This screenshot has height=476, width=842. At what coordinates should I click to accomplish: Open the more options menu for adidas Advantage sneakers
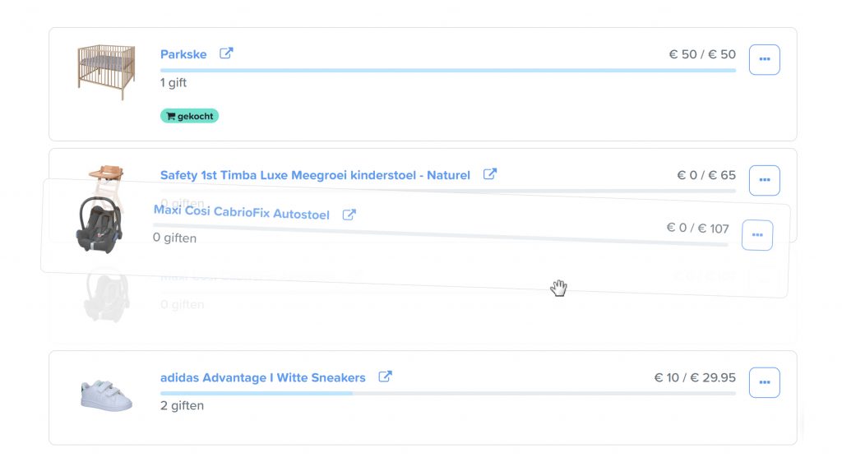point(764,382)
